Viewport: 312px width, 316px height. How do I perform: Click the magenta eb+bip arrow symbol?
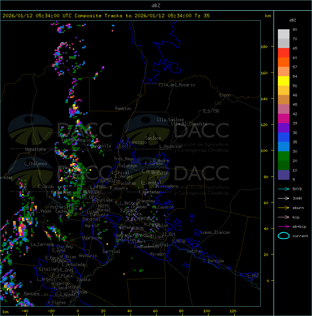point(283,227)
